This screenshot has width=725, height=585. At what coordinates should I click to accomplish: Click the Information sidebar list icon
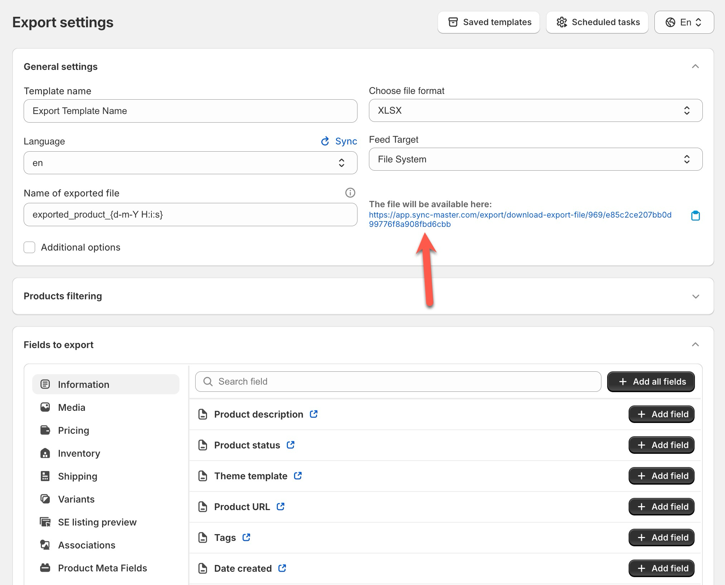(45, 384)
